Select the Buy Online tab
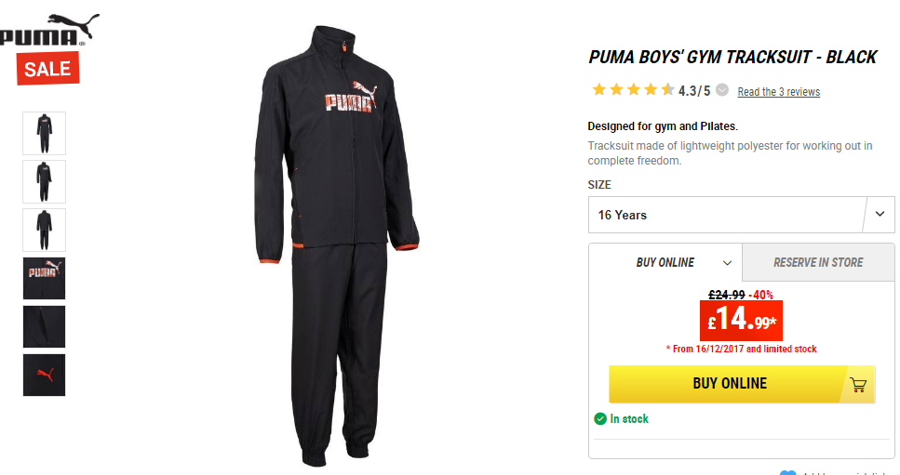Viewport: 900px width, 475px height. click(x=665, y=262)
